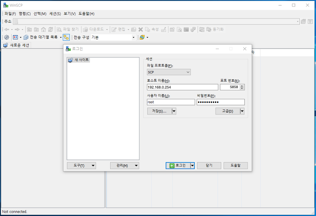Screen dimensions: 316x216
Task: Click the Properties (속성) icon
Action: coord(148,30)
